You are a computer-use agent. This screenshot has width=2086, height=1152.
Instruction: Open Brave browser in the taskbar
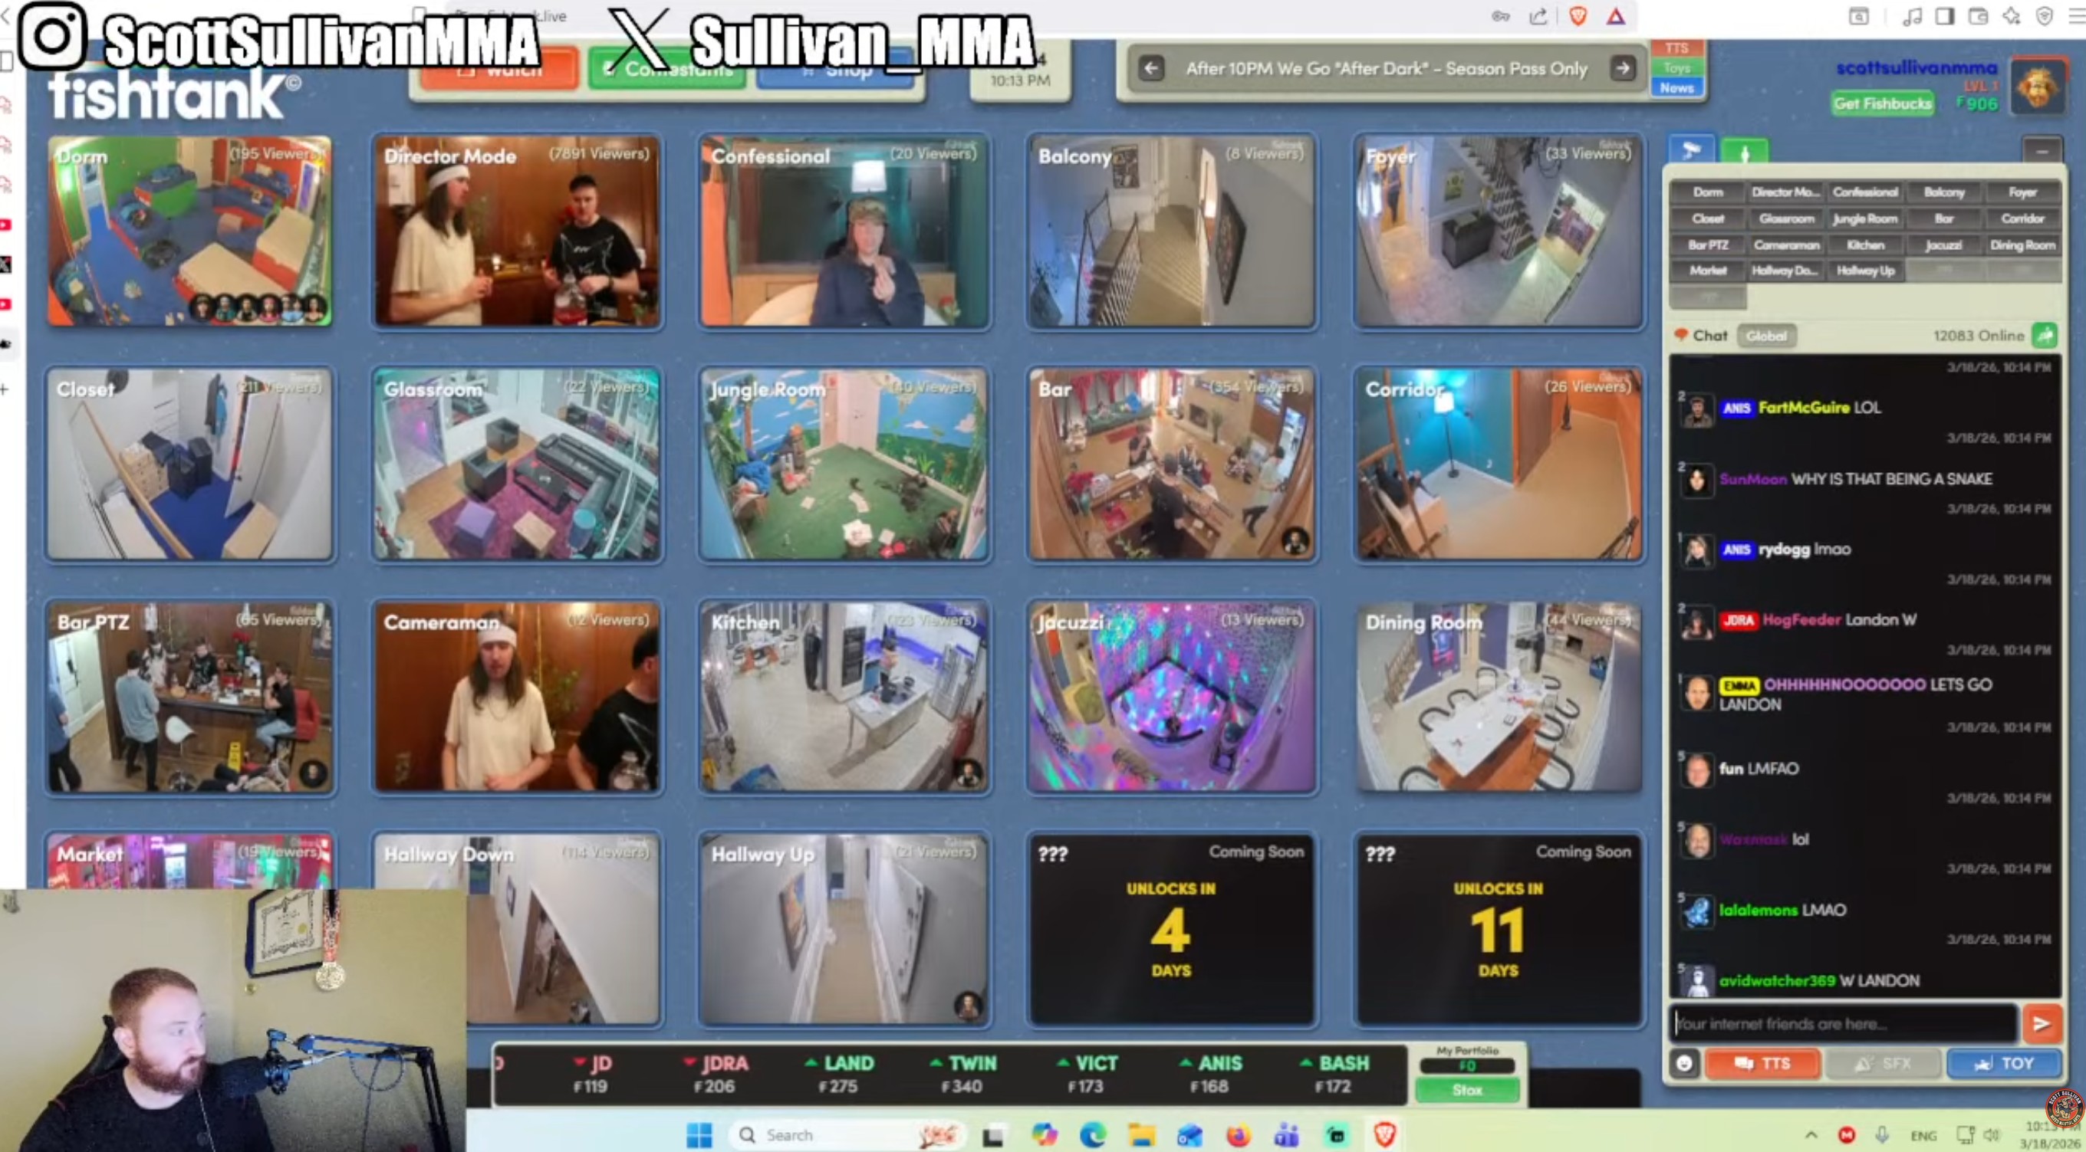pos(1384,1134)
